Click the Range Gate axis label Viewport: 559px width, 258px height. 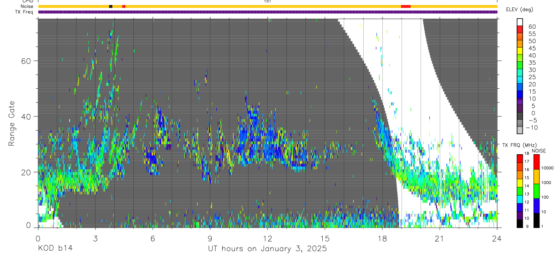(12, 123)
